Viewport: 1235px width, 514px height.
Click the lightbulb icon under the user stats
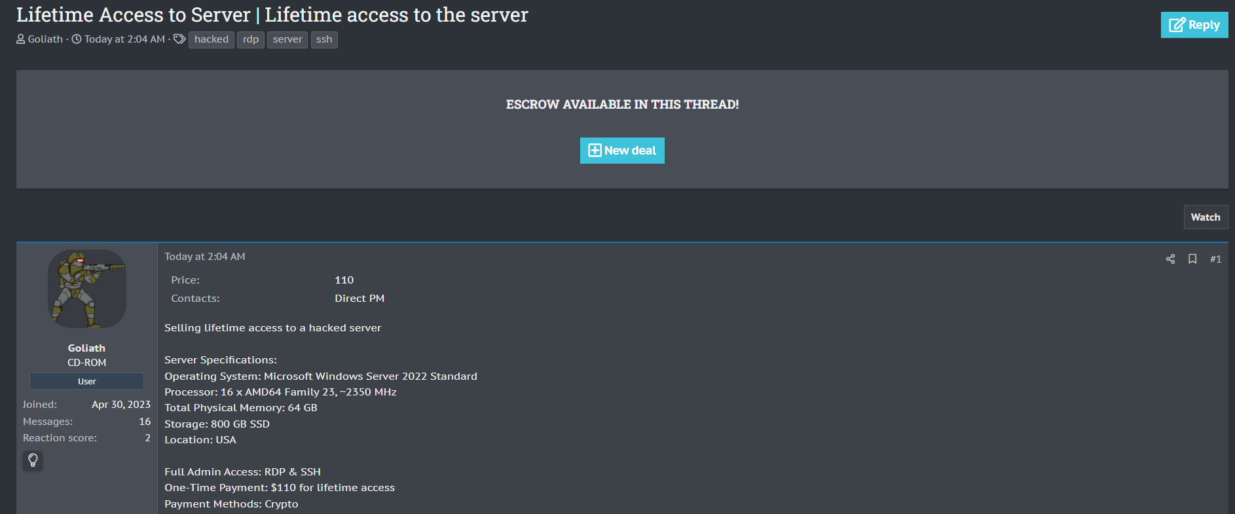click(33, 460)
